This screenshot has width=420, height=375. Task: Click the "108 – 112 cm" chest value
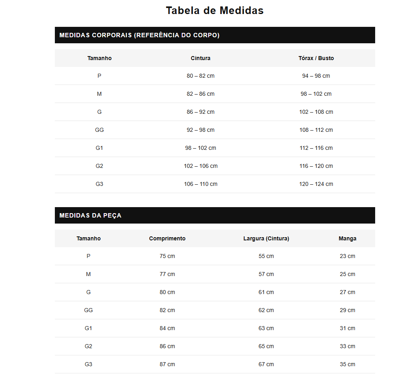click(x=316, y=130)
